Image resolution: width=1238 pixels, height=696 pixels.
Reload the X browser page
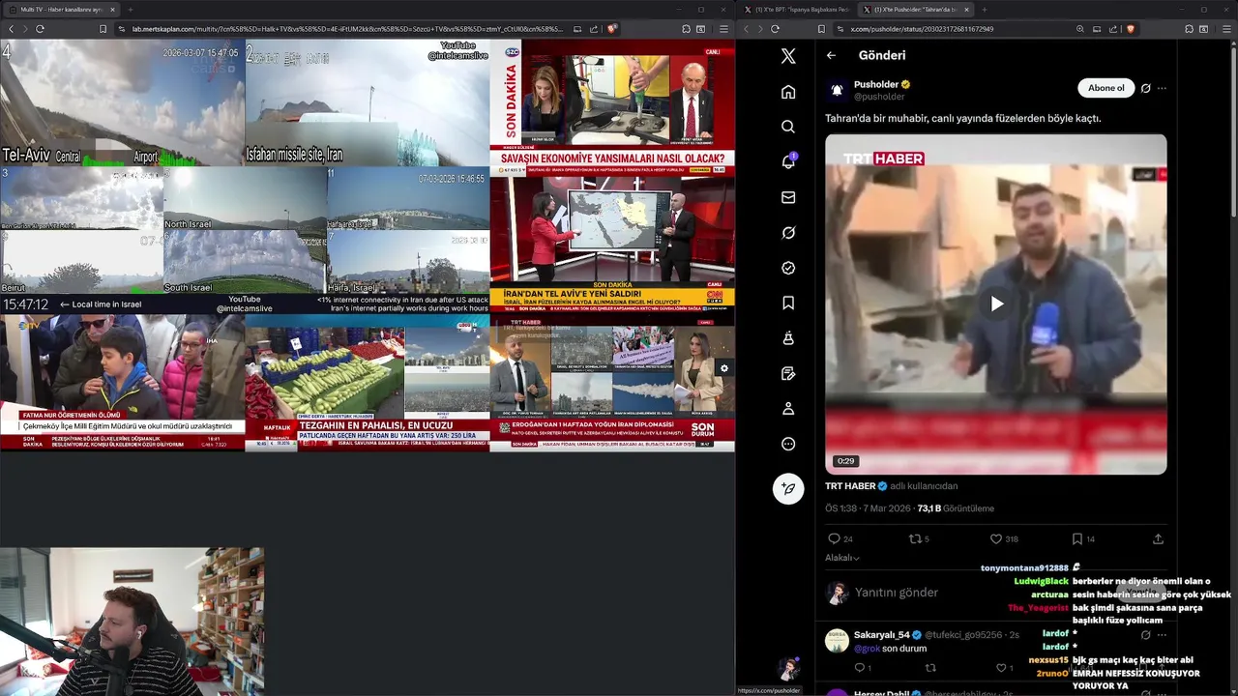(775, 29)
